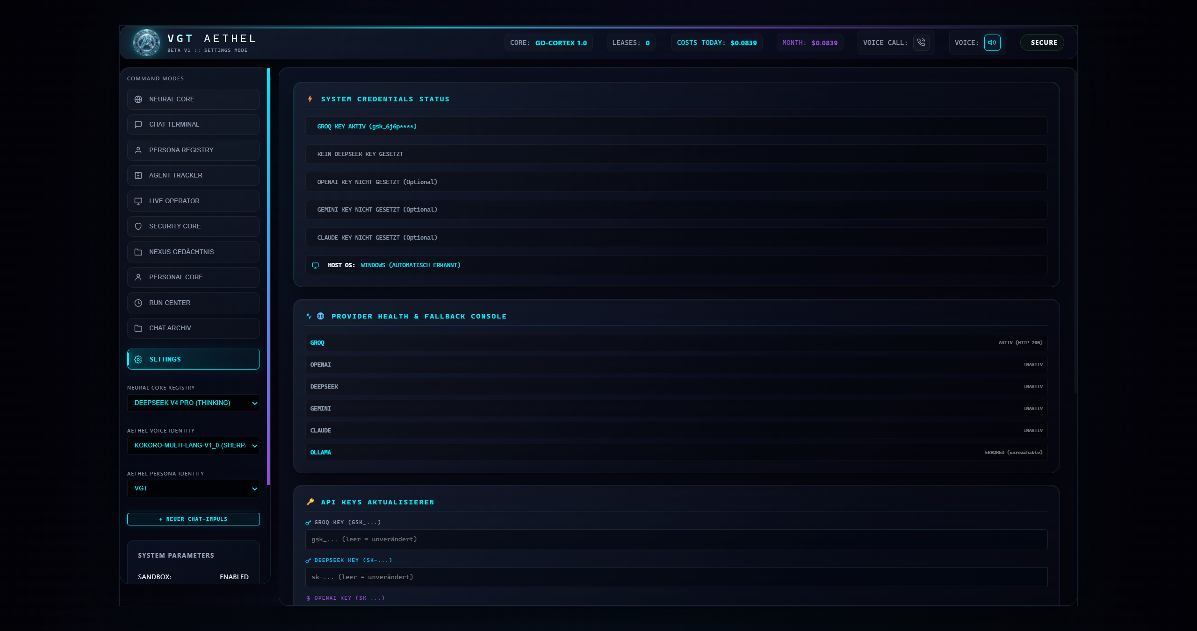This screenshot has width=1197, height=631.
Task: Toggle the Sandbox ENABLED setting
Action: pos(234,577)
